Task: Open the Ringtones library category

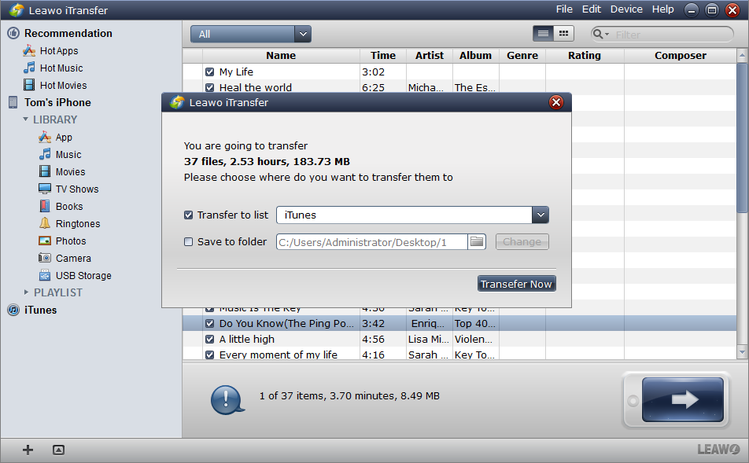Action: click(78, 223)
